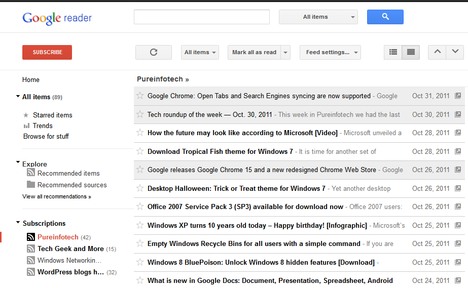468x288 pixels.
Task: Select Windows Networkin... subscription
Action: tap(69, 260)
